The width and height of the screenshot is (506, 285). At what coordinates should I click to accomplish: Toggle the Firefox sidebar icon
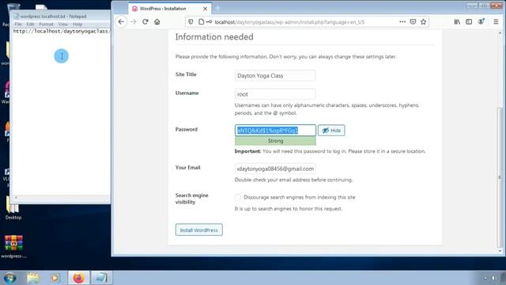[469, 21]
